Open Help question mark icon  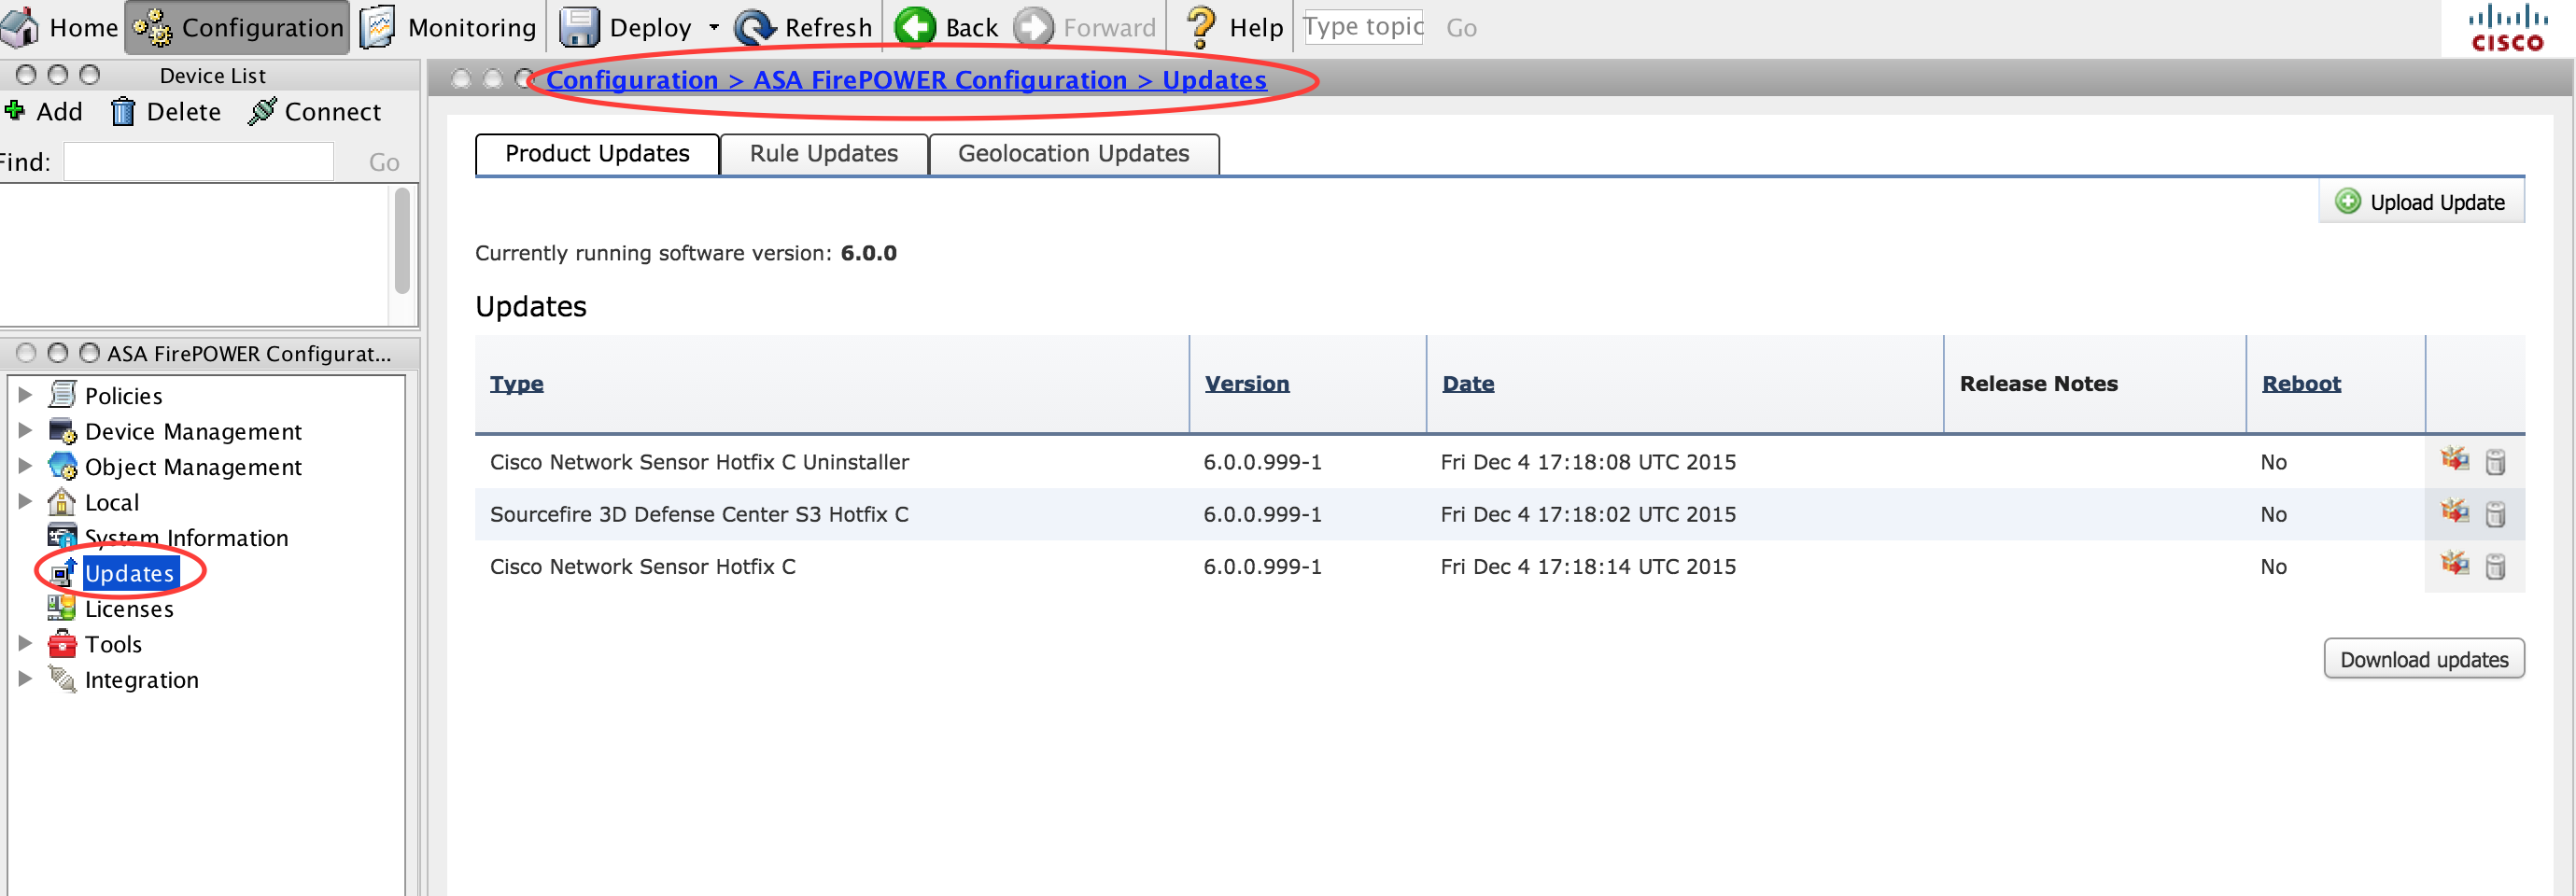click(1200, 27)
